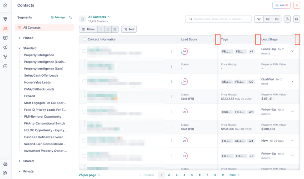Image resolution: width=304 pixels, height=179 pixels.
Task: Open the megaphone marketing sidebar icon
Action: 5,47
